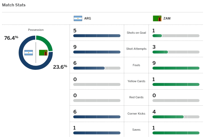Click Zambia flag inside possession donut

43,53
